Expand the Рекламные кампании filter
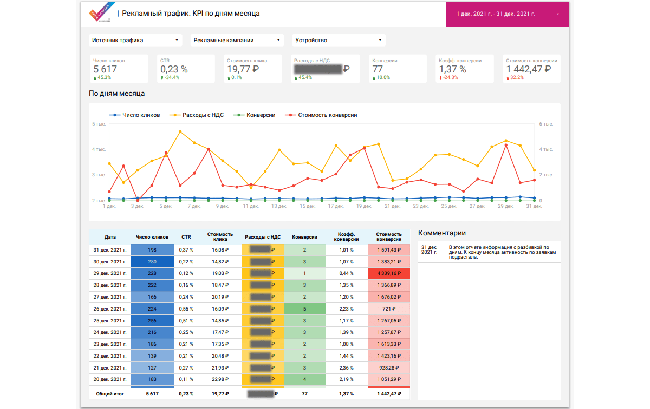The height and width of the screenshot is (409, 650). tap(237, 40)
